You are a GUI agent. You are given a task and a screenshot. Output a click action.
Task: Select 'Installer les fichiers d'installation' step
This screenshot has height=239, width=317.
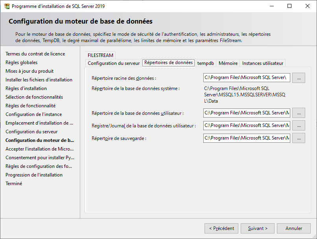(39, 80)
